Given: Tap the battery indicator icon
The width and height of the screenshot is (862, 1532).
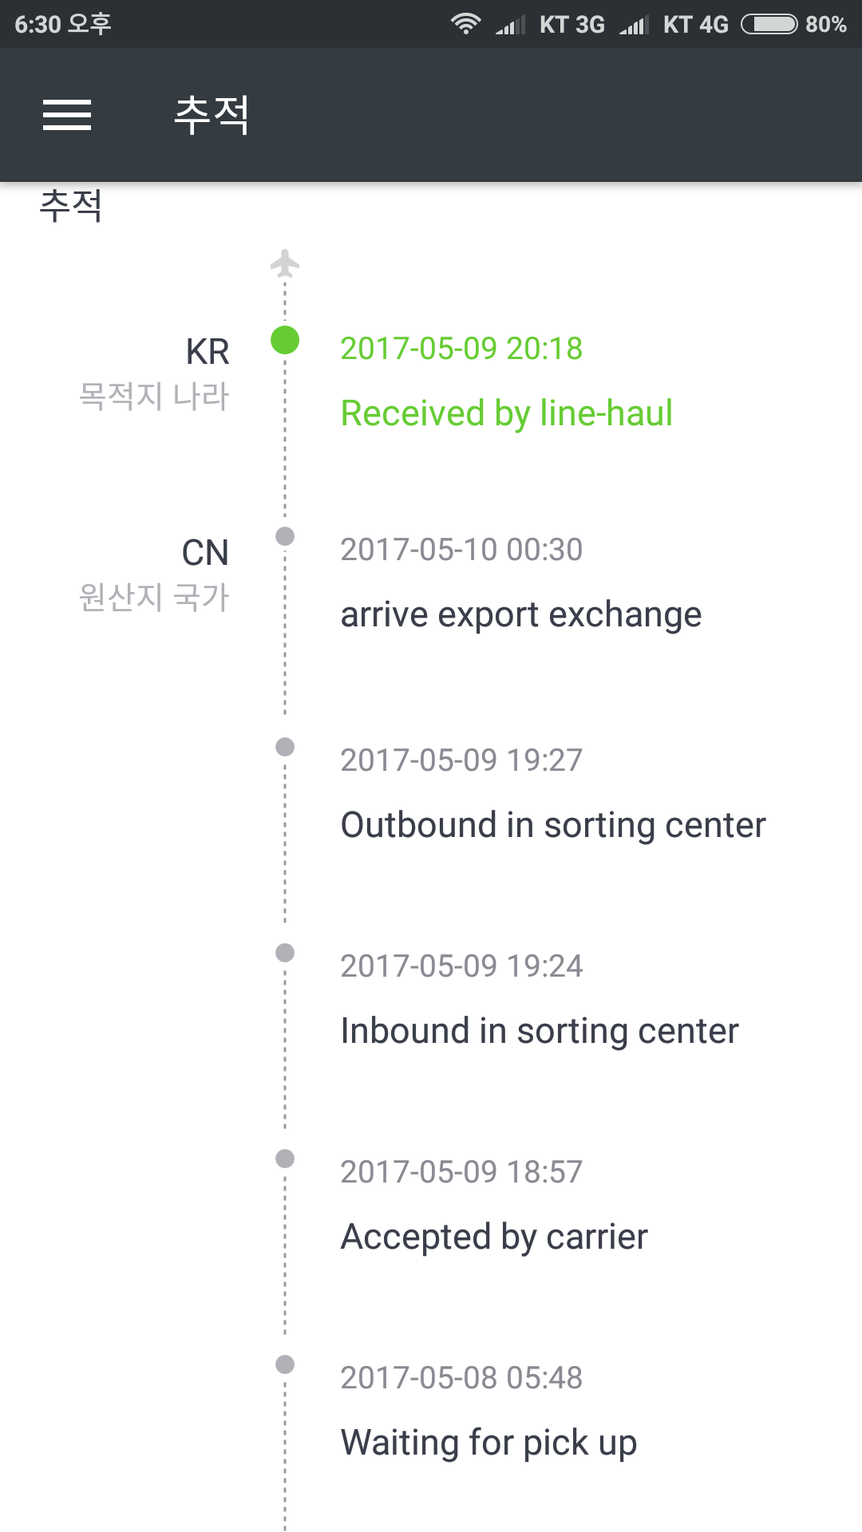Looking at the screenshot, I should [769, 24].
